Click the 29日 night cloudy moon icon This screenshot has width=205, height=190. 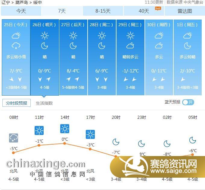coord(130,46)
